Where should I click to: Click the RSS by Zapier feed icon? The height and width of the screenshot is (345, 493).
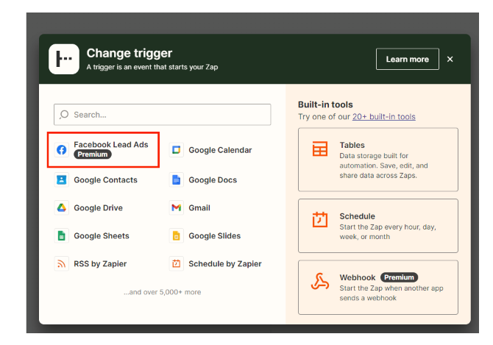tap(62, 263)
